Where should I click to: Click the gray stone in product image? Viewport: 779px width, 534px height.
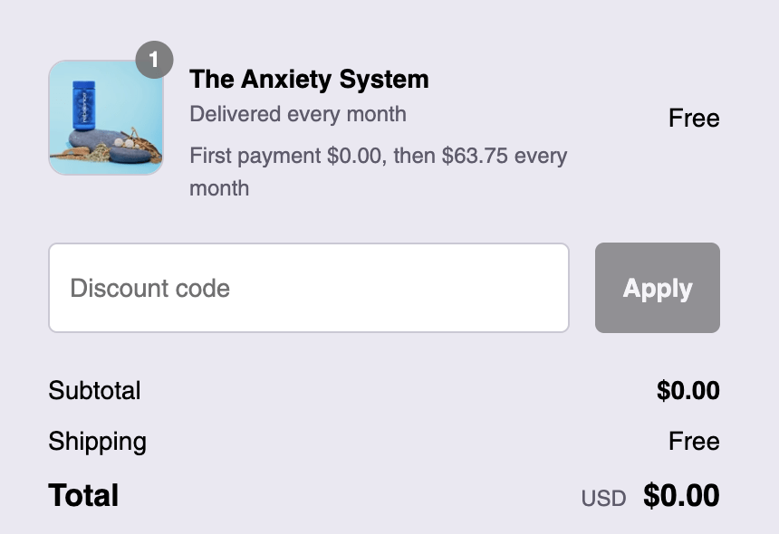[109, 145]
